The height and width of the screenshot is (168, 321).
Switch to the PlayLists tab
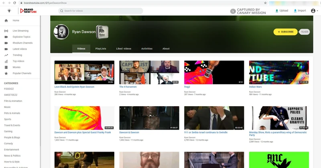pos(101,49)
